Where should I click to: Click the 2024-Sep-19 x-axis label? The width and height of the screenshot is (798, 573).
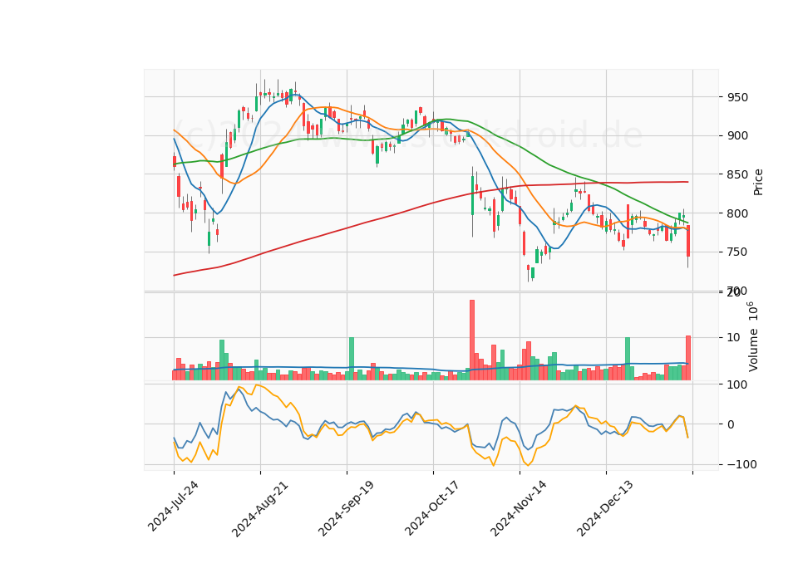click(x=346, y=508)
